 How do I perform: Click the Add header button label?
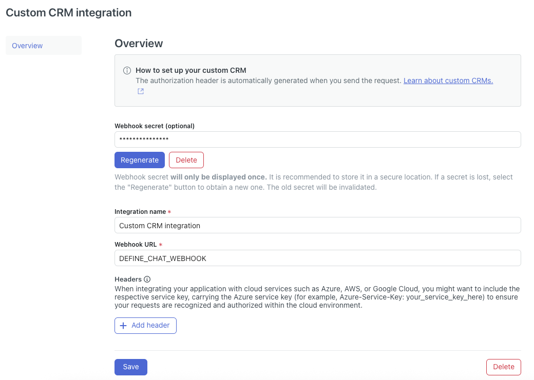tap(150, 326)
